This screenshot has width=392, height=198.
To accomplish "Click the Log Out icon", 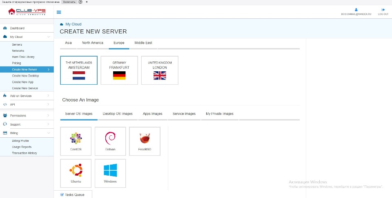I will click(x=383, y=10).
